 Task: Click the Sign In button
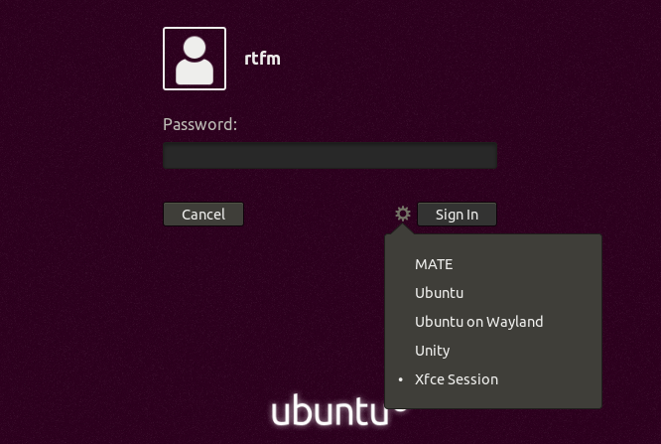coord(457,214)
